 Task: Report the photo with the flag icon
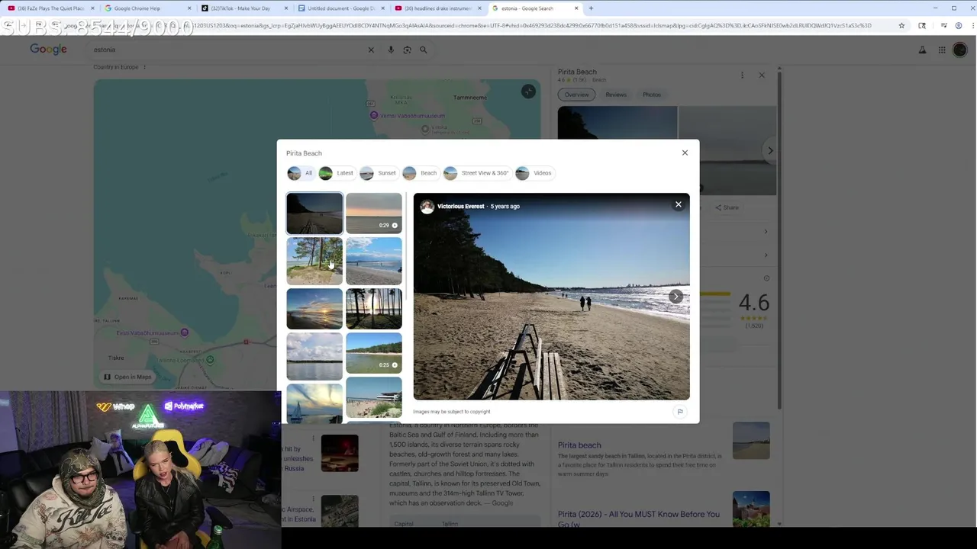click(x=679, y=412)
